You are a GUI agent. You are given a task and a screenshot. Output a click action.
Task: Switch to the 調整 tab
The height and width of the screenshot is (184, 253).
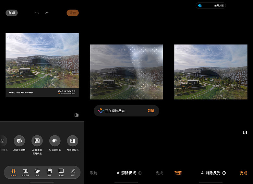(37, 172)
